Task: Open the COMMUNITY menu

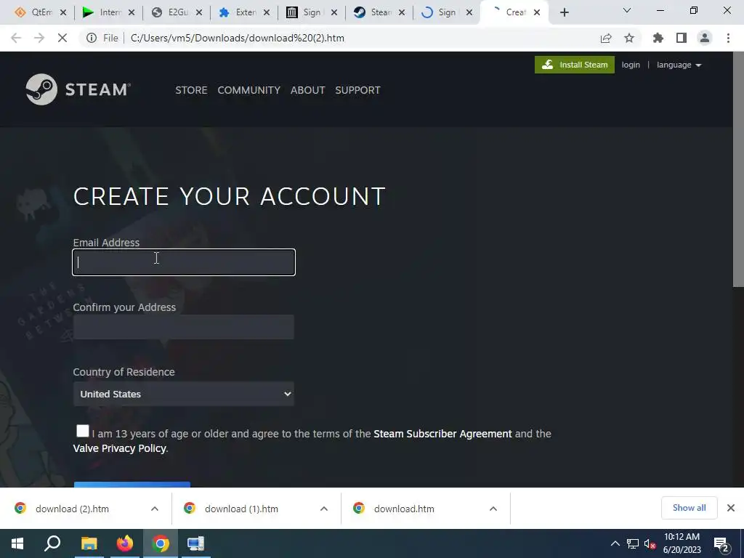Action: (248, 90)
